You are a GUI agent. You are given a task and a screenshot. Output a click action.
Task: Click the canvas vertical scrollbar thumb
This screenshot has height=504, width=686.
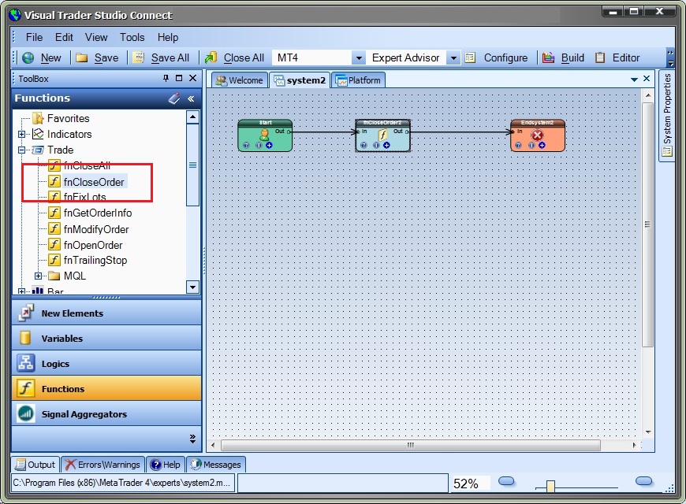[647, 224]
